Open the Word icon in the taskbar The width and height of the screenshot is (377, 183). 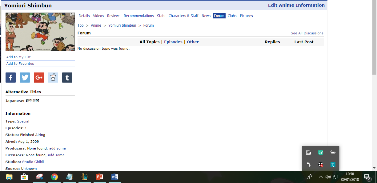[115, 177]
